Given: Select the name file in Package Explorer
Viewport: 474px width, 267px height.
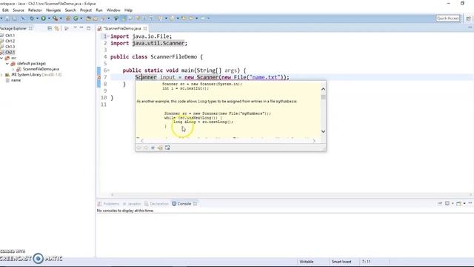Looking at the screenshot, I should click(16, 80).
